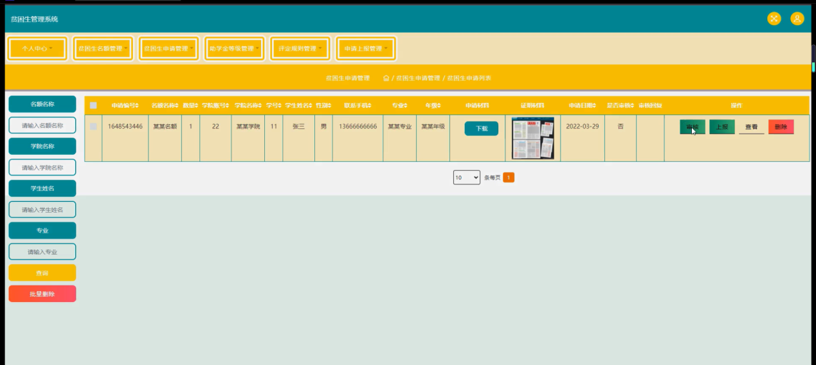Sort table by 是否审核 column
The image size is (816, 365).
[x=621, y=105]
